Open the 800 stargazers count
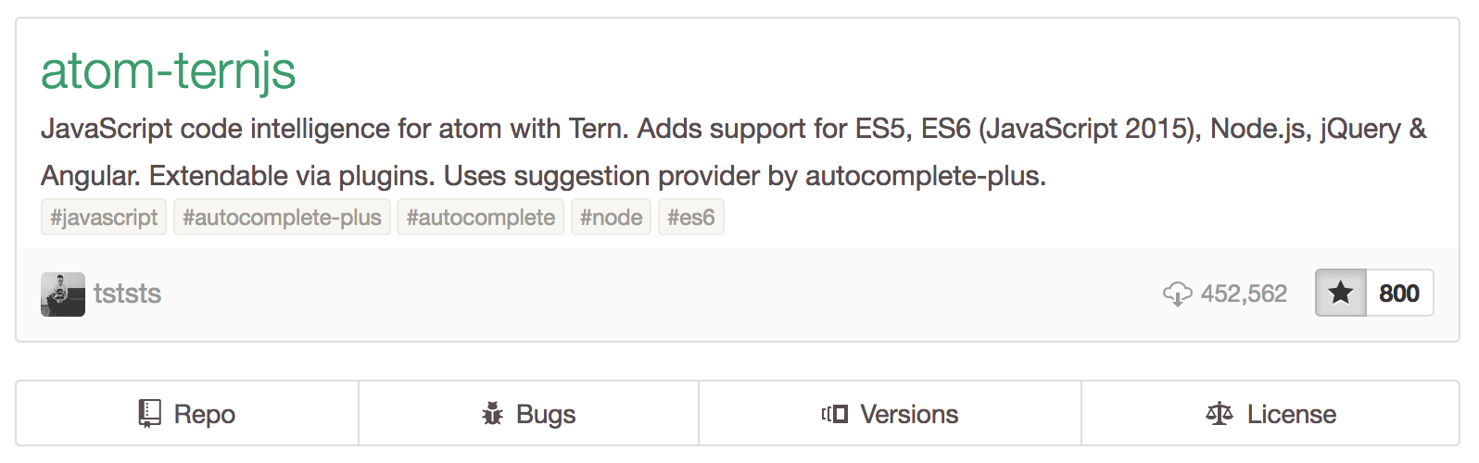Image resolution: width=1479 pixels, height=463 pixels. [x=1399, y=294]
